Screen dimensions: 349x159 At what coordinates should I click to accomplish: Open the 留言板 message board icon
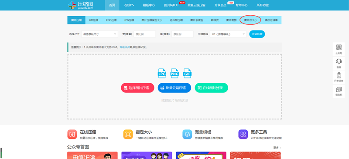point(339,89)
